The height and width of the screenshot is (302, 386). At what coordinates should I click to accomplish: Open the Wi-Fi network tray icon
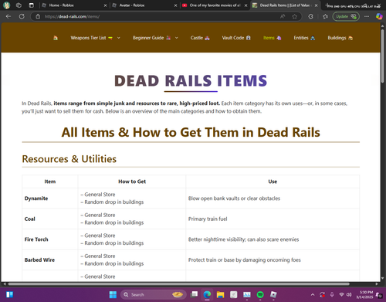point(341,294)
